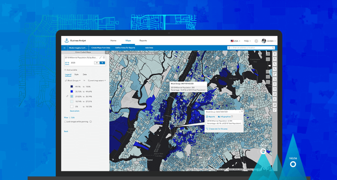The image size is (337, 180).
Task: Click the Infographics chart icon in the popup
Action: click(x=219, y=117)
